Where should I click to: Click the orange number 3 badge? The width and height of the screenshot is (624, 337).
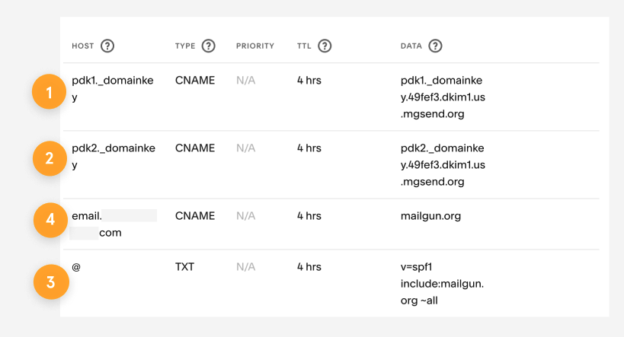pyautogui.click(x=50, y=282)
